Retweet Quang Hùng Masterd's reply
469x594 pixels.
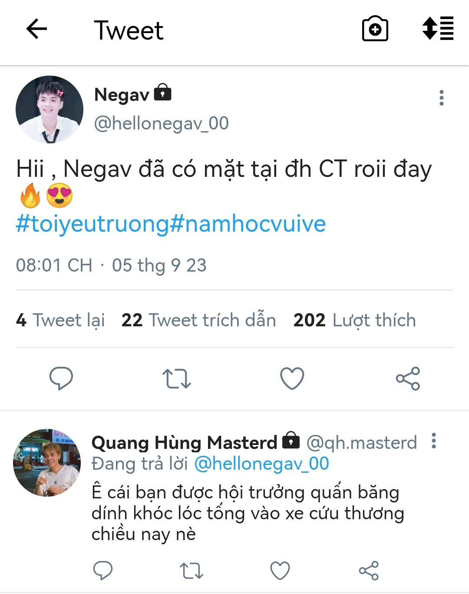click(192, 571)
